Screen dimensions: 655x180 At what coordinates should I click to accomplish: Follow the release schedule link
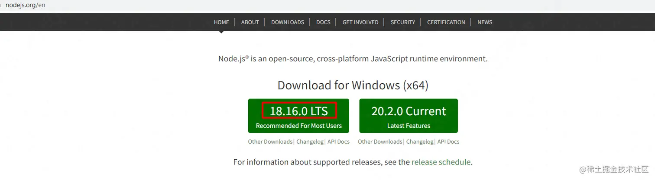point(441,162)
